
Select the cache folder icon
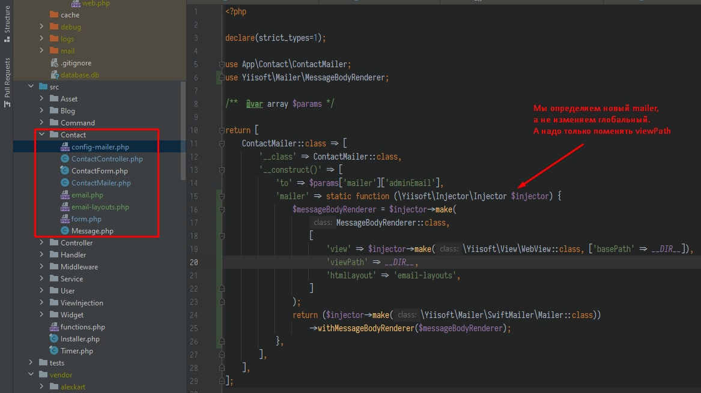click(54, 15)
